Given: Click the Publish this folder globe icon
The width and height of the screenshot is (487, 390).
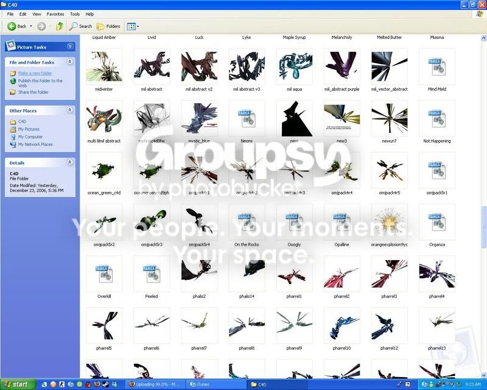Looking at the screenshot, I should click(13, 81).
